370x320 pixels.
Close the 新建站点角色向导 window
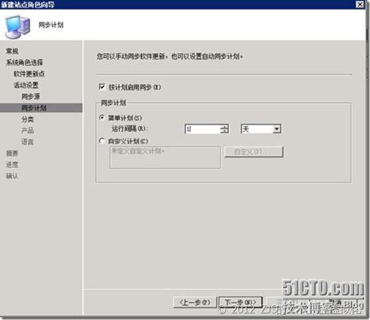359,4
